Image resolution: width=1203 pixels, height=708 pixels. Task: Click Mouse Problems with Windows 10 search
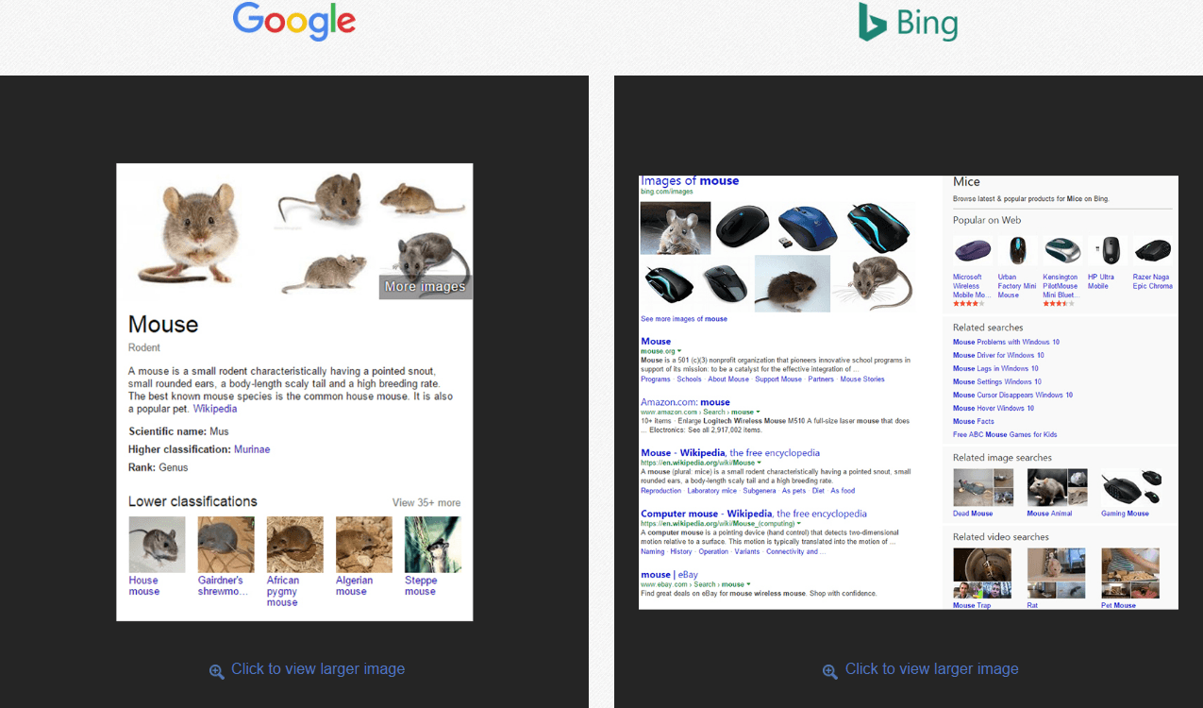click(1006, 342)
